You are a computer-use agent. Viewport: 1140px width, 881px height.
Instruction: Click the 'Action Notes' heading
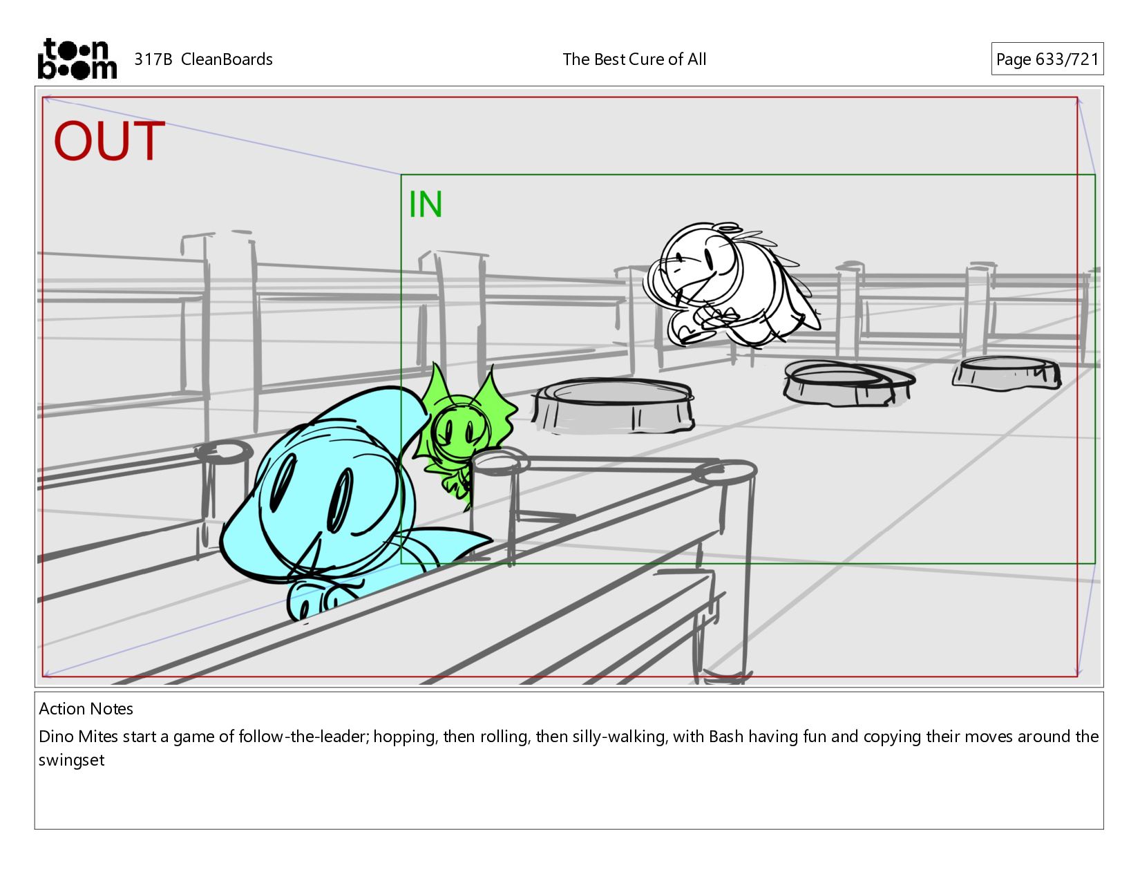pyautogui.click(x=86, y=709)
